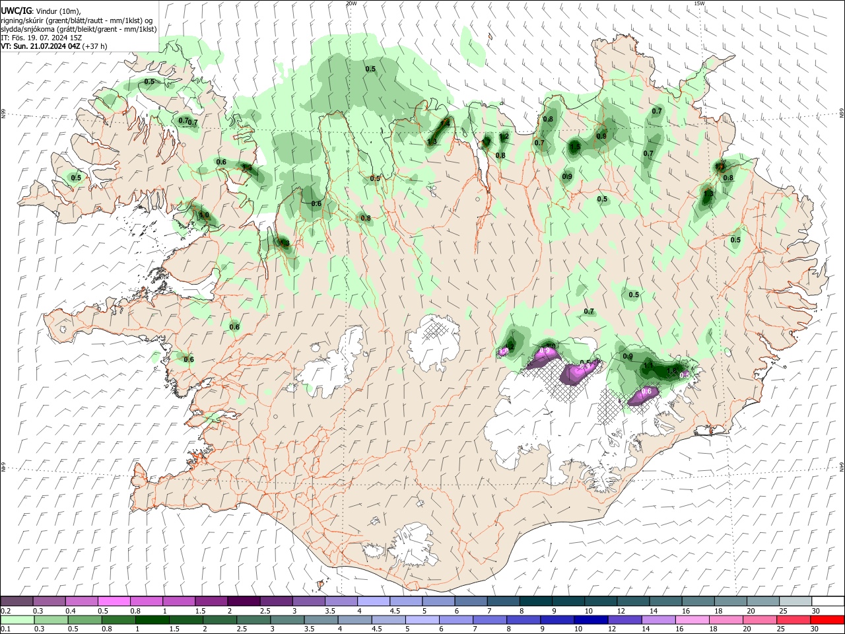This screenshot has height=634, width=845.
Task: Select the darkest purple upper swatch labelled 2
Action: 243,601
